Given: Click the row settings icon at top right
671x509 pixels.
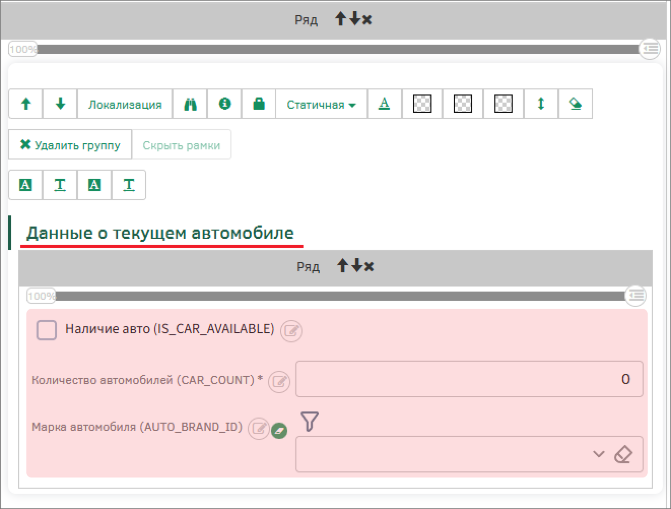Looking at the screenshot, I should click(x=650, y=49).
